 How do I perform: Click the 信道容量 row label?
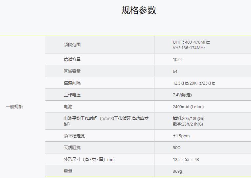[x=72, y=59]
